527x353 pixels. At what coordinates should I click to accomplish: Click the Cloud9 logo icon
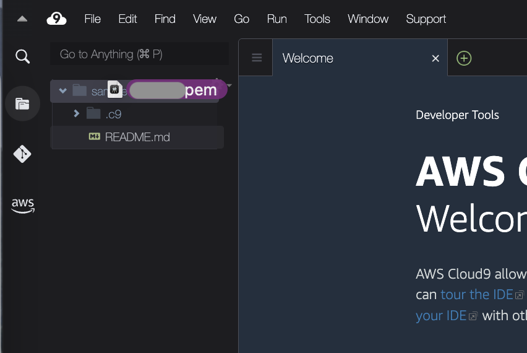56,19
